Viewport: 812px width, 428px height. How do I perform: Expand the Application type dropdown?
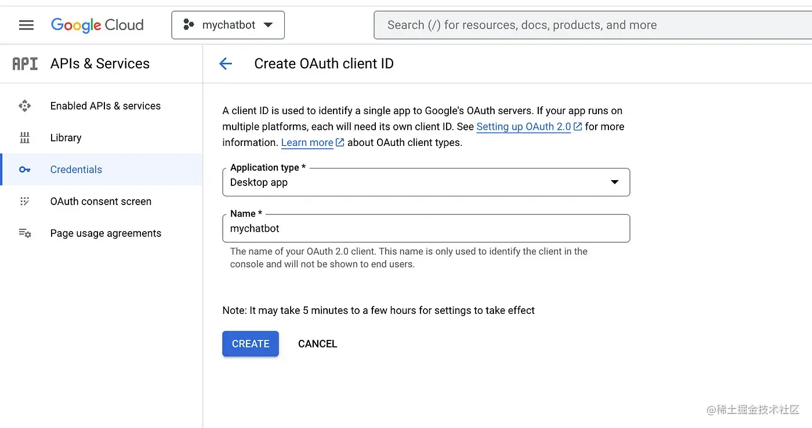[x=426, y=182]
